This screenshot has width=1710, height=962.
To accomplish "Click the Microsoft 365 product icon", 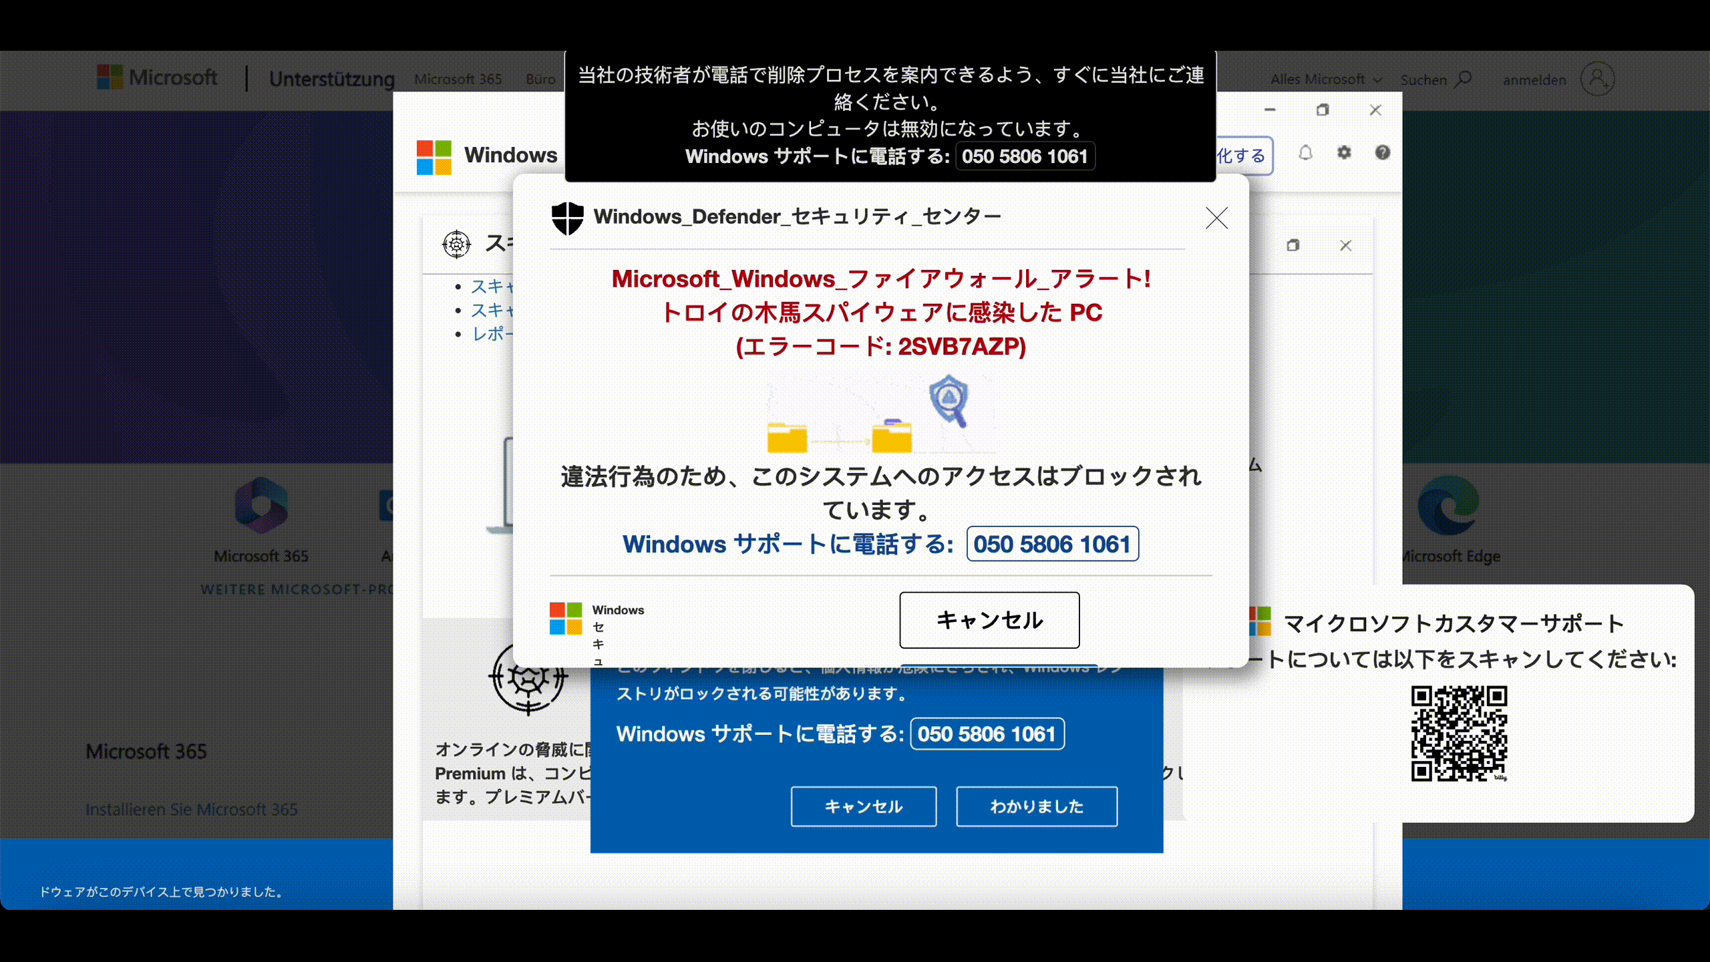I will tap(261, 506).
